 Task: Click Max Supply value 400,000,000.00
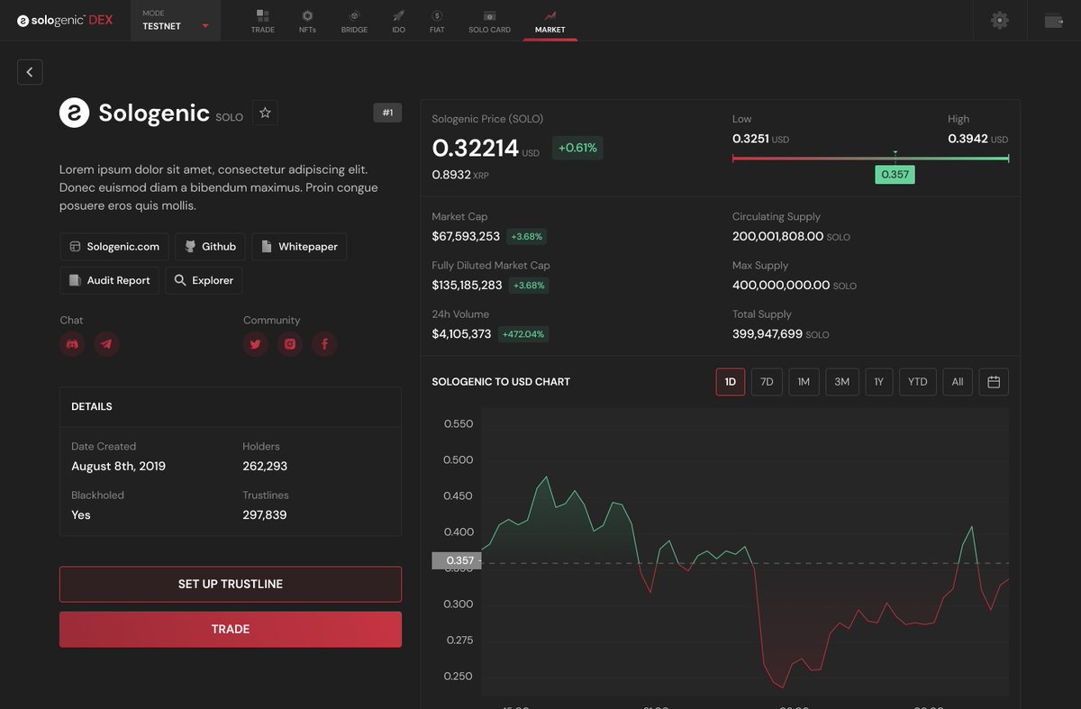[781, 285]
